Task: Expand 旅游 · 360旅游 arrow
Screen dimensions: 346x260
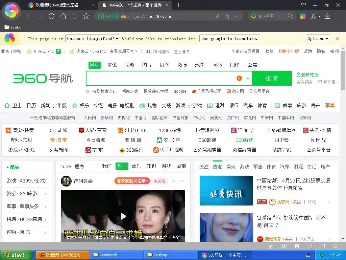Action: point(46,194)
